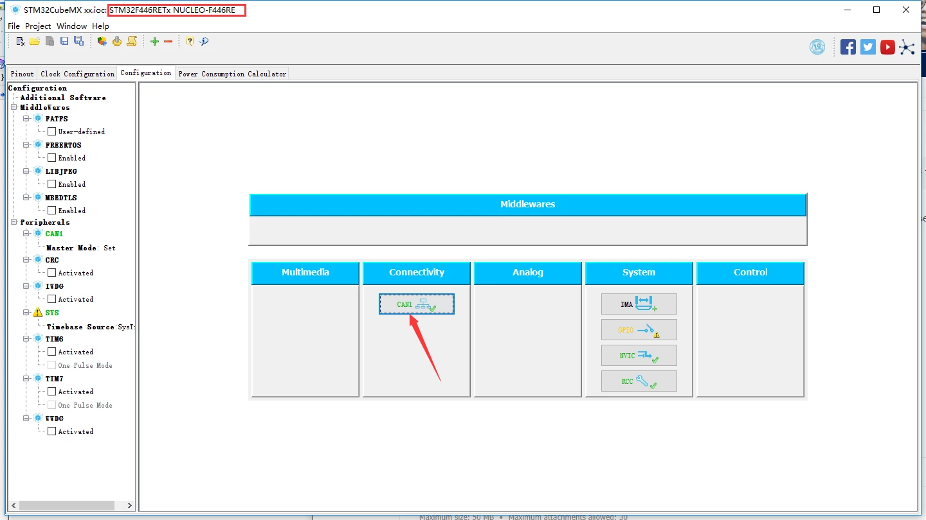Click the WWDG cube icon in the tree
This screenshot has height=520, width=926.
pos(38,419)
